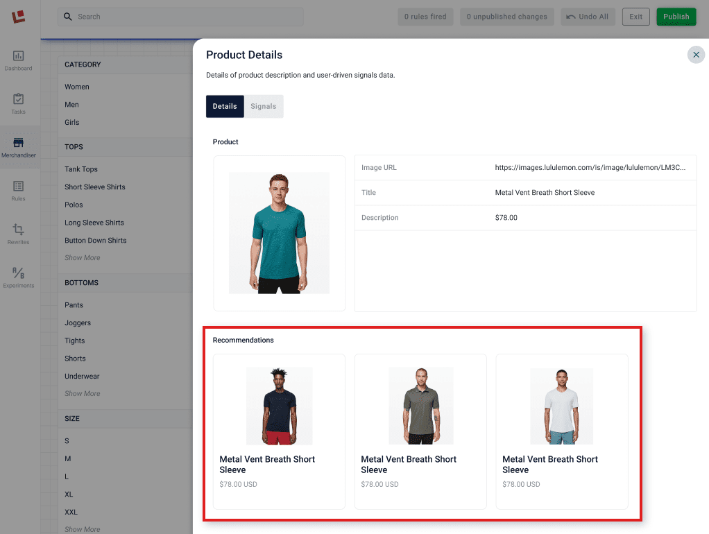The height and width of the screenshot is (534, 709).
Task: Select size XL
Action: (x=69, y=494)
